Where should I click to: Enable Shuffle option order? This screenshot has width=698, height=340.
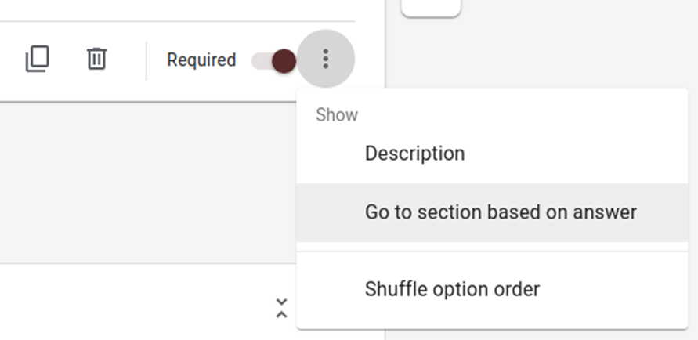(x=452, y=289)
